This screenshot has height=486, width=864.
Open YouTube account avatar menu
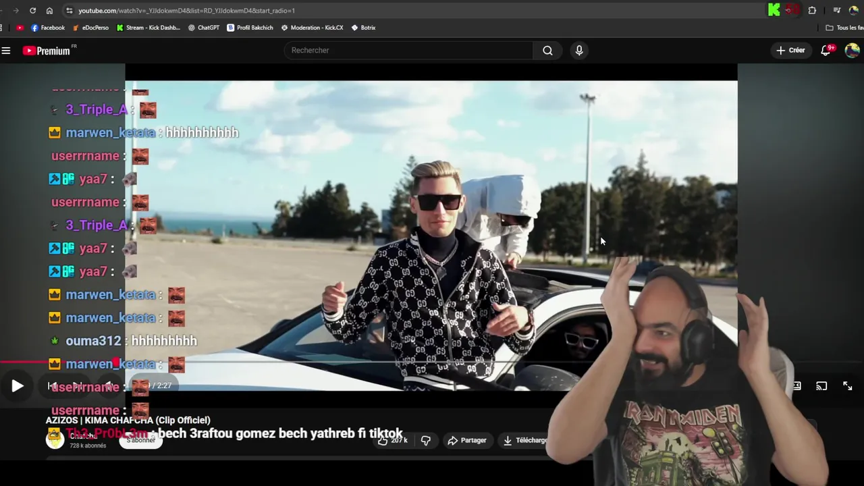(x=852, y=51)
